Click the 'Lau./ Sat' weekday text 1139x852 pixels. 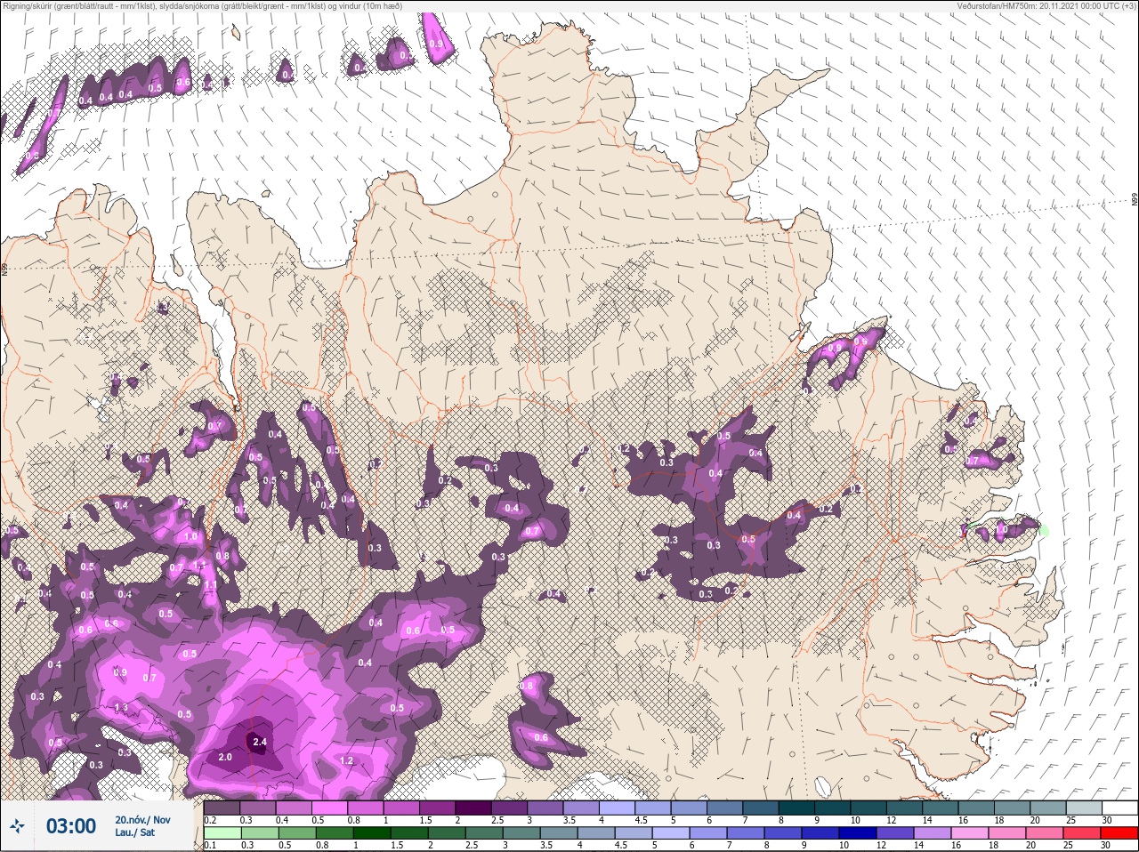point(135,833)
